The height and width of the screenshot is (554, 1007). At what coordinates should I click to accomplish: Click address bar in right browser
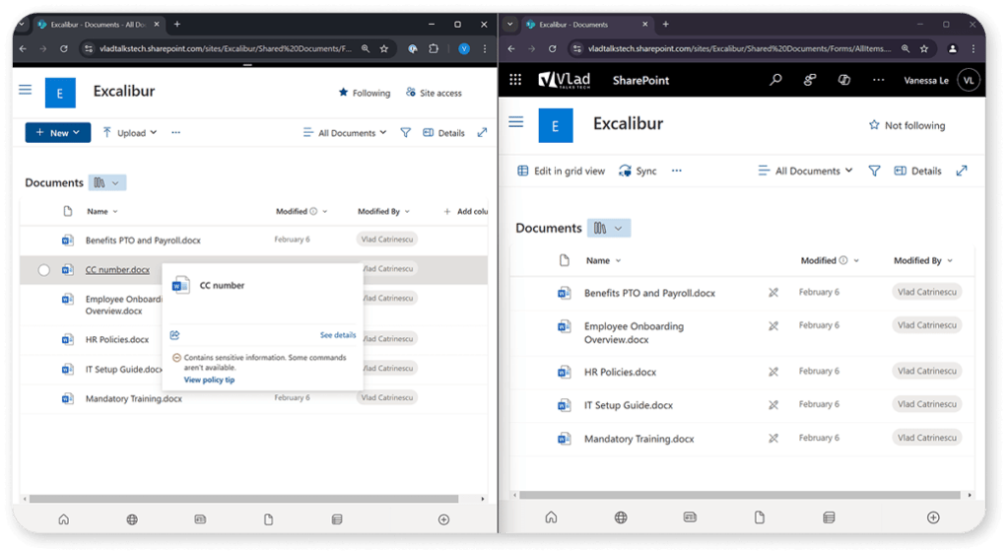click(740, 49)
